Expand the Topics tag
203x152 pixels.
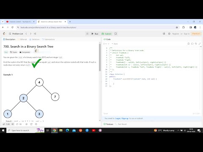point(14,52)
